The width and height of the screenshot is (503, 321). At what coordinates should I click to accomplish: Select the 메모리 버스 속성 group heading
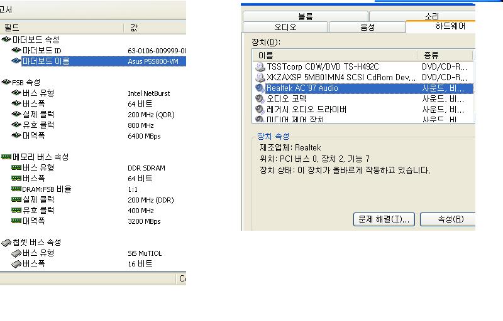point(40,157)
